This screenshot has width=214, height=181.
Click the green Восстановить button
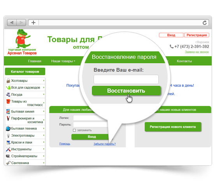(x=126, y=91)
